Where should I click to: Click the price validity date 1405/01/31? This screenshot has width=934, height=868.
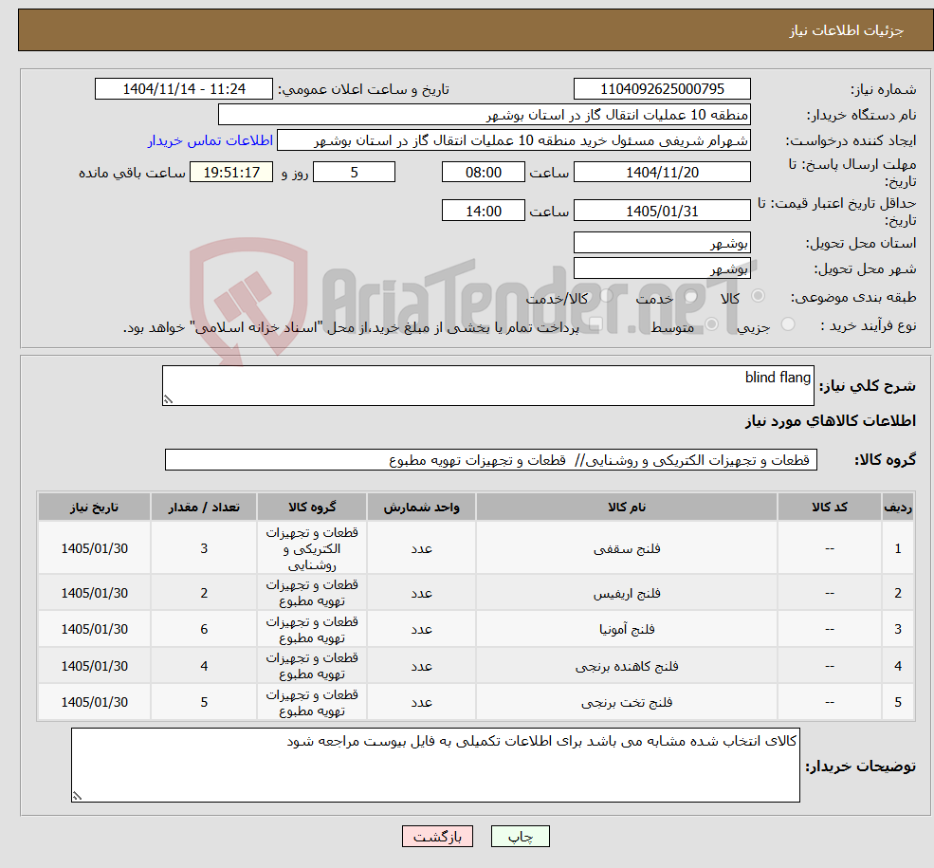coord(662,211)
